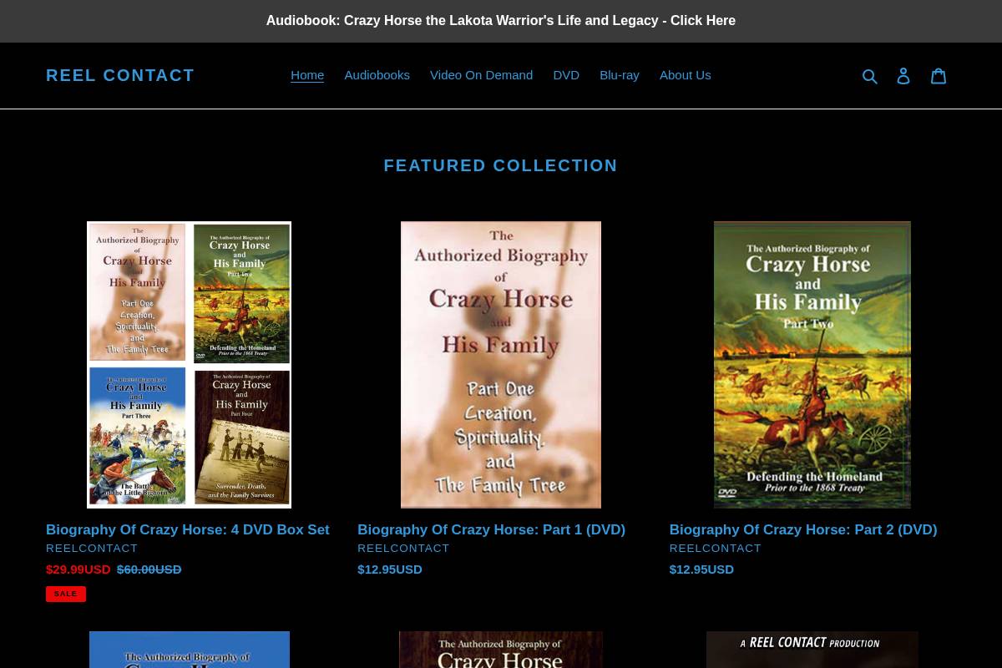Click REELCONTACT vendor under 4 DVD Box Set
Screen dimensions: 1002x668
[92, 549]
